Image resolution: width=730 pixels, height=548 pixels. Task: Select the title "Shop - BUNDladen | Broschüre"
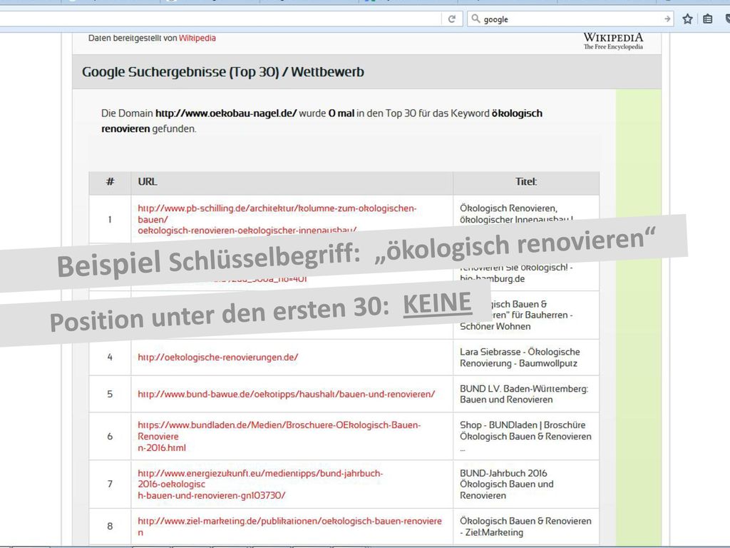[525, 436]
